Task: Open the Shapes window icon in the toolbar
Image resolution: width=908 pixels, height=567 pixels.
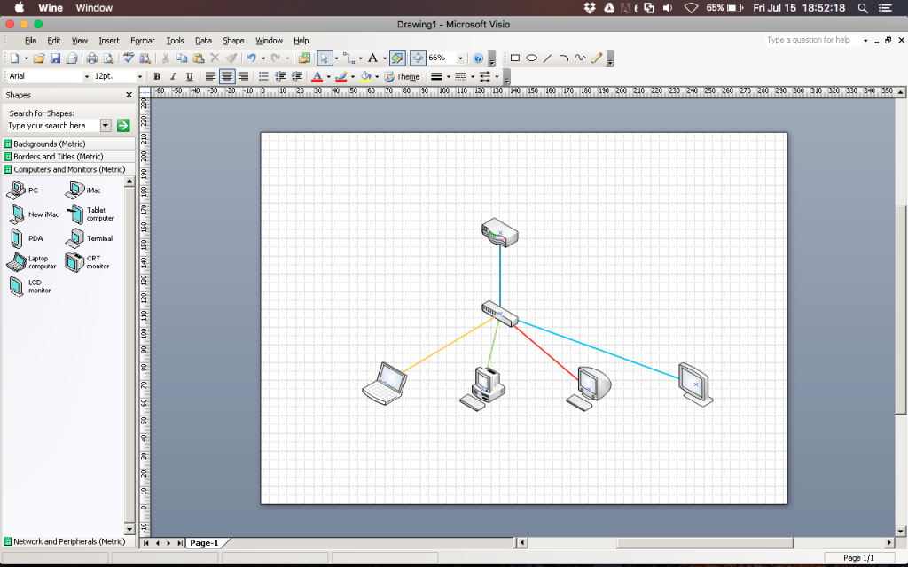Action: [x=304, y=58]
